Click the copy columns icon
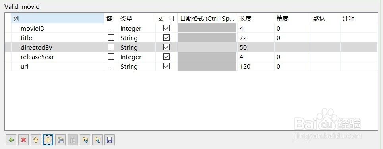The height and width of the screenshot is (149, 383). (x=60, y=140)
